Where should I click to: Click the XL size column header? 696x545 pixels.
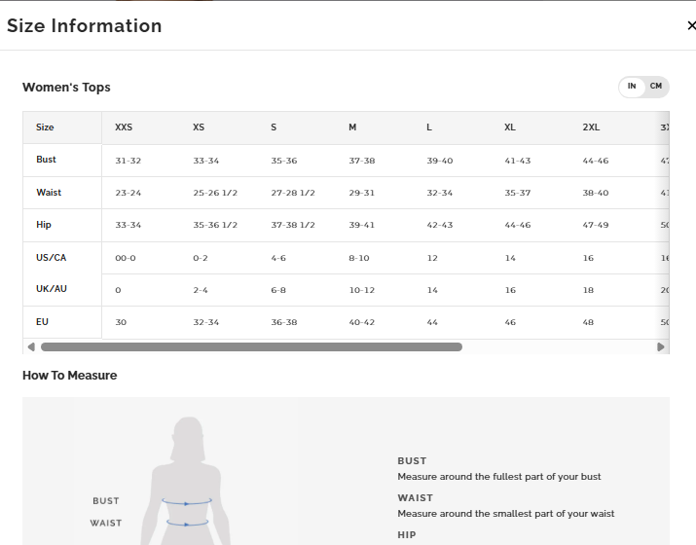coord(510,127)
